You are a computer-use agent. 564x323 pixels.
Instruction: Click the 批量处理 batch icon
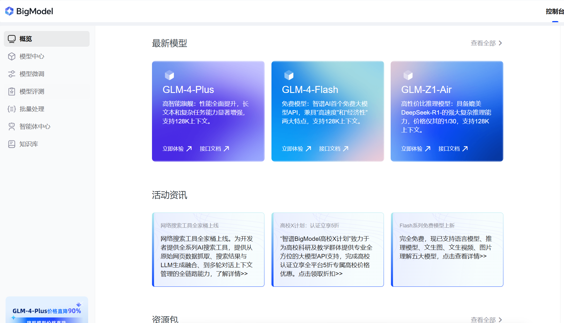click(x=12, y=109)
